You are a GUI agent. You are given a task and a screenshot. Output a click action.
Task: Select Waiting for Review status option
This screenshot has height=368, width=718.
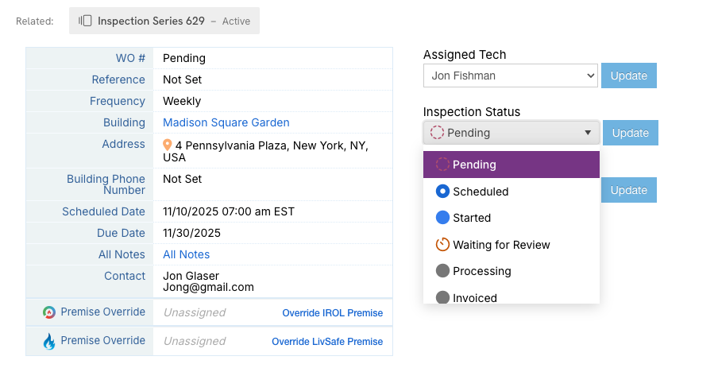coord(500,245)
